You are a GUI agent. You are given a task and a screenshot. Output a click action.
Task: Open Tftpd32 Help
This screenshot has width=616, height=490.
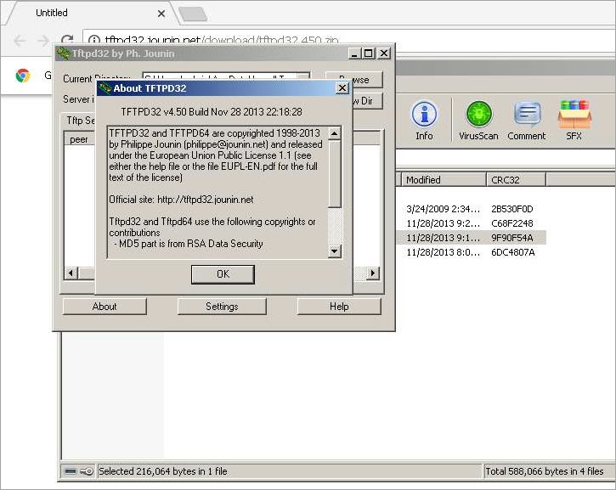pyautogui.click(x=339, y=307)
